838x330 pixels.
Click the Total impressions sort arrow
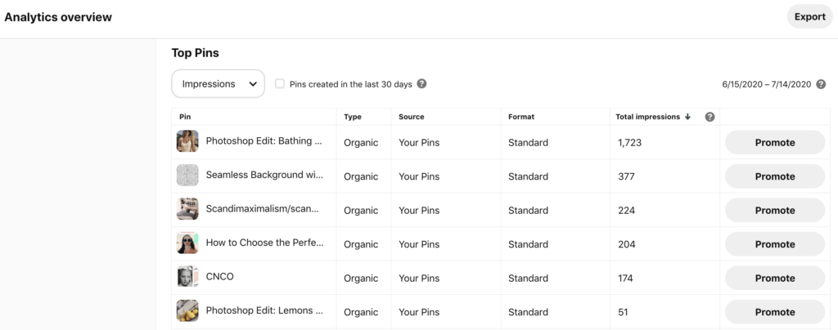point(687,117)
